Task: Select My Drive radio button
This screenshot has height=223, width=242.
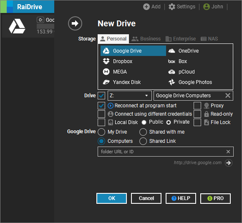Action: coord(101,132)
